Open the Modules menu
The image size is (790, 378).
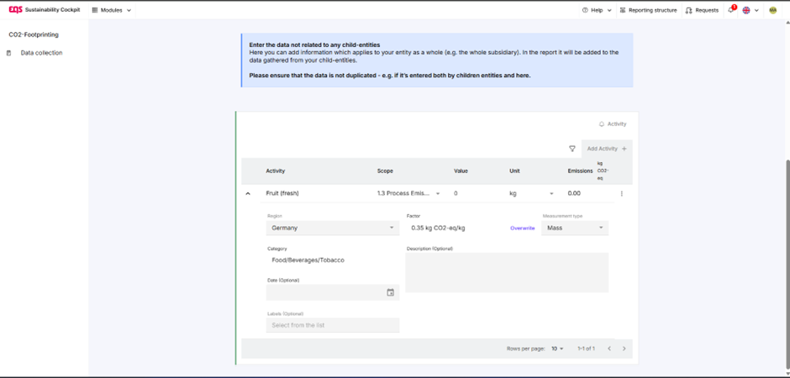111,10
